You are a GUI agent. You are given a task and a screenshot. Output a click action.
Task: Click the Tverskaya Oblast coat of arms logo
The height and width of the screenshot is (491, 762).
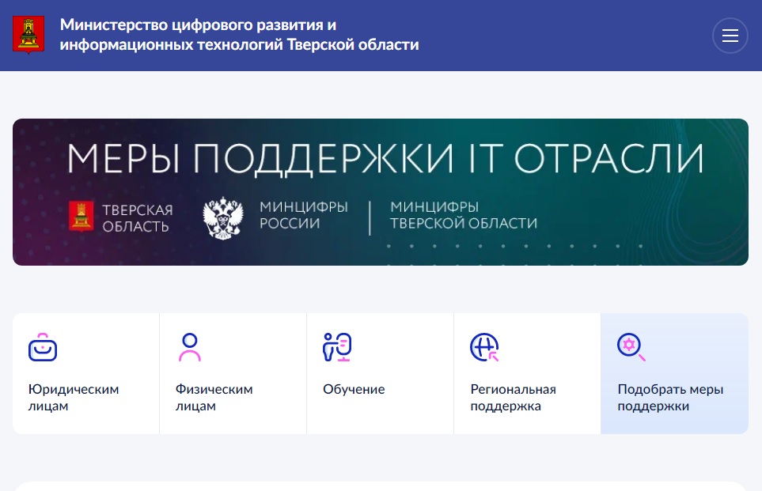click(x=28, y=35)
